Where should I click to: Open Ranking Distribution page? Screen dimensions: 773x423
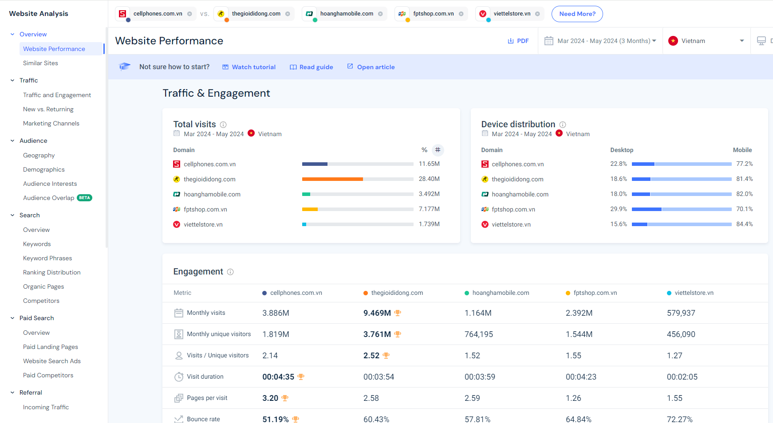[x=52, y=272]
